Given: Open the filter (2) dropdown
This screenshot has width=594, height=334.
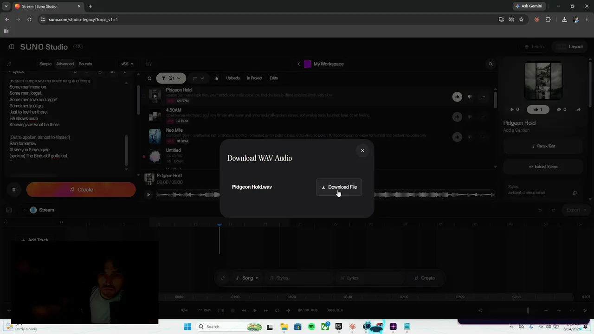Looking at the screenshot, I should click(171, 78).
